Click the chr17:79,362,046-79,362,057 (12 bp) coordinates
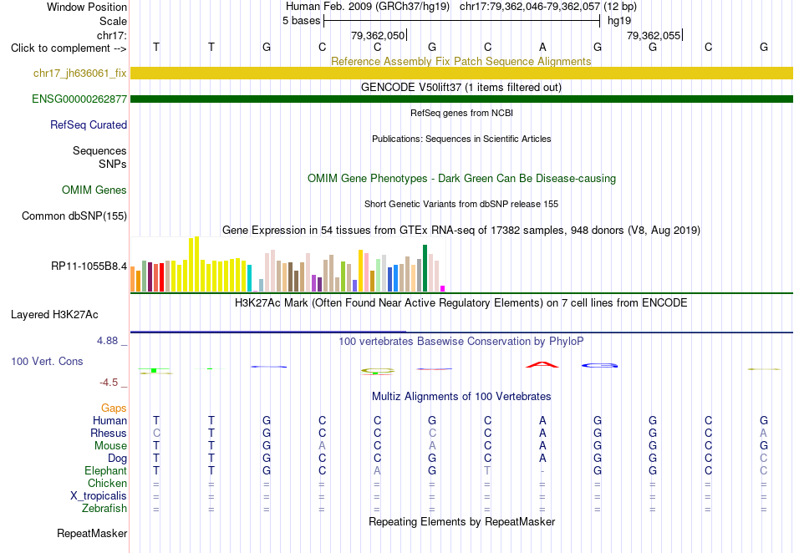The width and height of the screenshot is (794, 553). tap(548, 7)
